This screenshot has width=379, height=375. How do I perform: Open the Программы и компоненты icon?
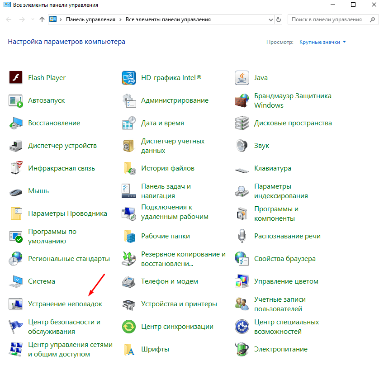coord(242,214)
